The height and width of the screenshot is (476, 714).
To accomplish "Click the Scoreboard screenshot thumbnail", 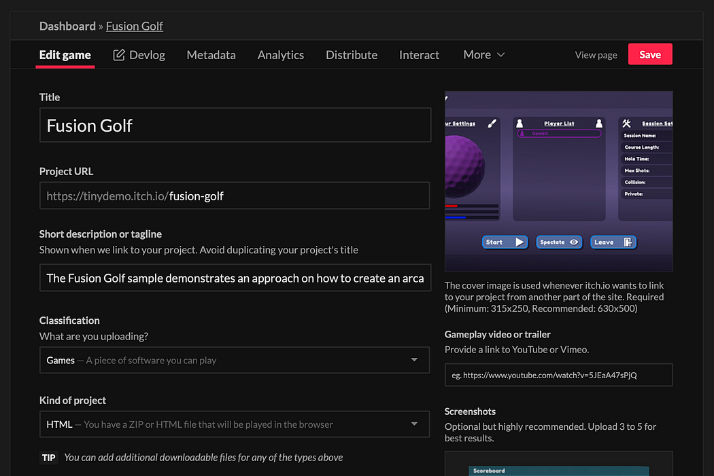I will tap(559, 464).
